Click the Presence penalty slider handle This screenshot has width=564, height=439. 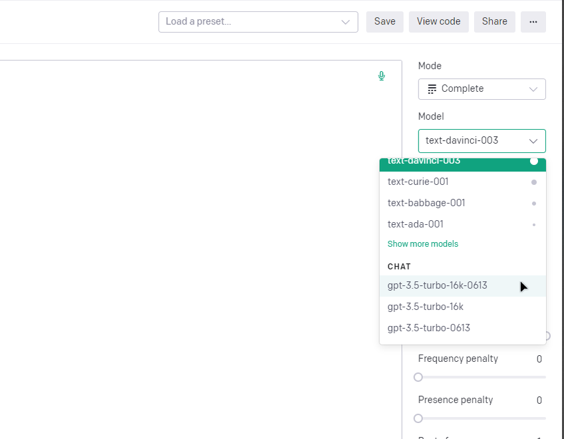click(x=418, y=418)
